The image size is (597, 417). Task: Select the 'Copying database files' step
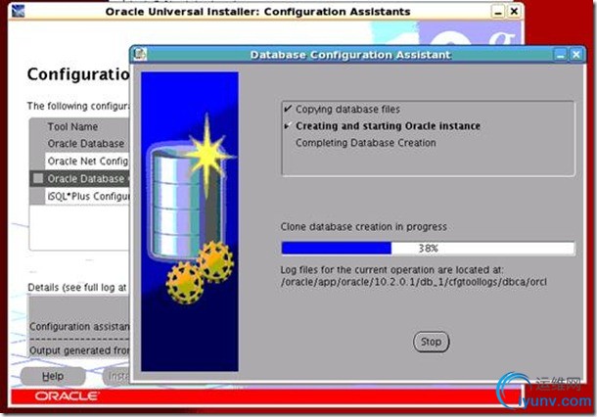pyautogui.click(x=347, y=110)
